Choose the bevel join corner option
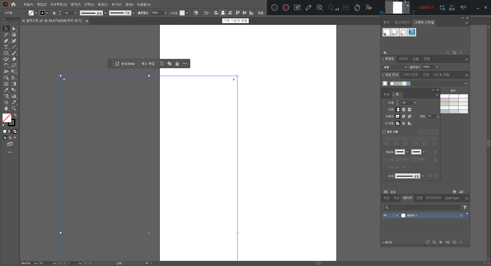 [409, 116]
